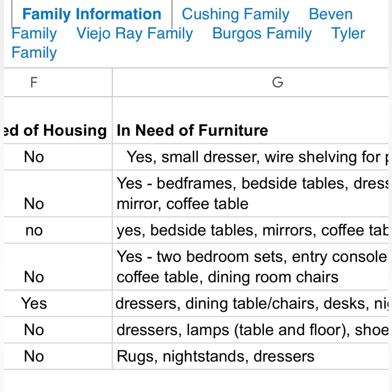
Task: Select cell with 'Yes, small dresser, wire shelving'
Action: click(x=250, y=157)
